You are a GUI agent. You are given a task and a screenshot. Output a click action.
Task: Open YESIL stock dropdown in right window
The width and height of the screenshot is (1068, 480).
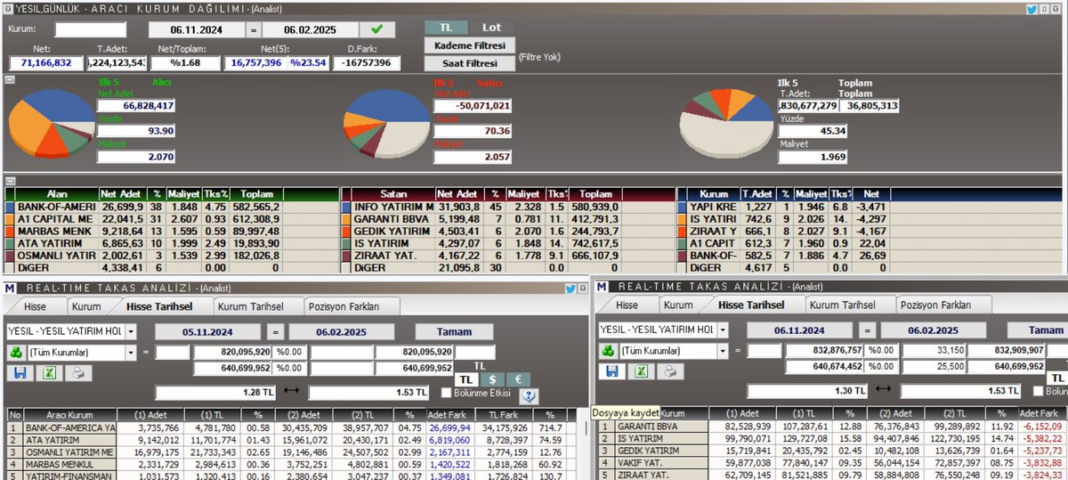723,329
